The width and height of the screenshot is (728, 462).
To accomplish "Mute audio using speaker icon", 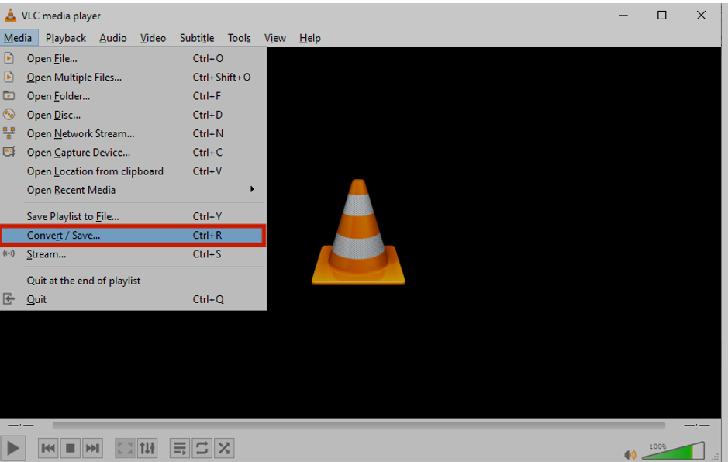I will pos(630,454).
